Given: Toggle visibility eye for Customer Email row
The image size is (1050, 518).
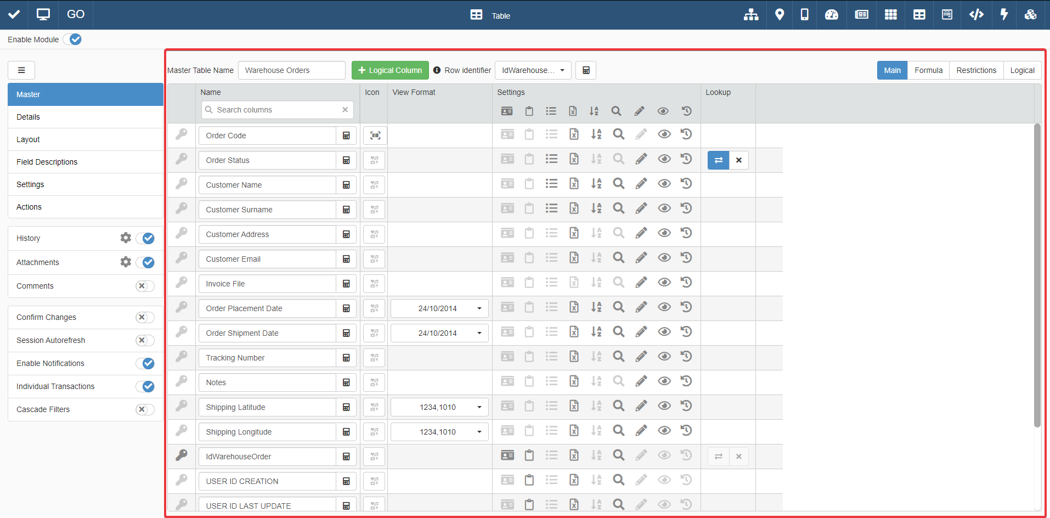Looking at the screenshot, I should pyautogui.click(x=664, y=258).
